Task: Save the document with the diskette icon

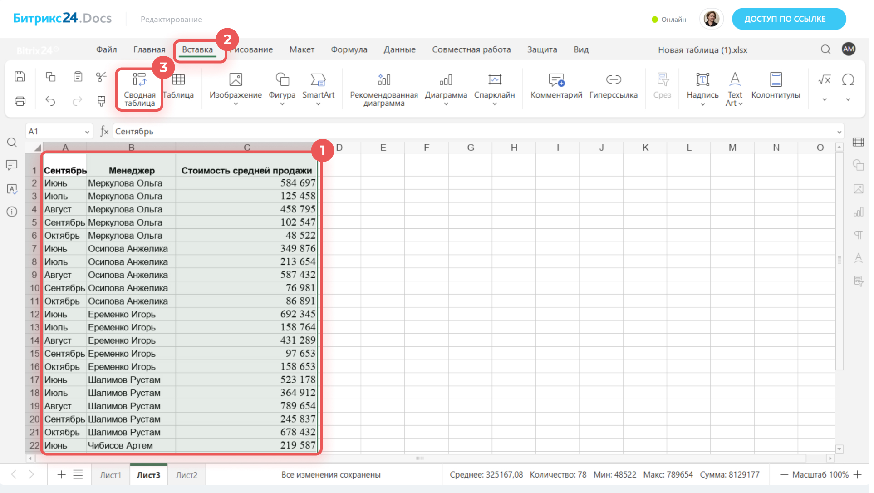Action: pyautogui.click(x=20, y=77)
